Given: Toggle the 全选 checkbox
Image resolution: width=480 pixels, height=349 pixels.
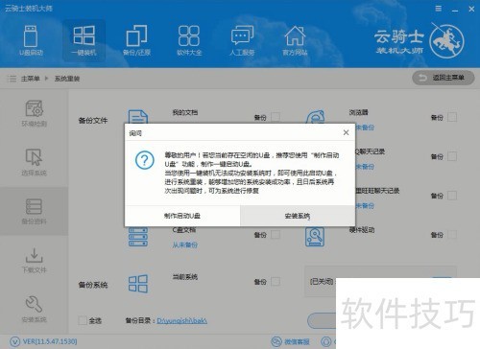Looking at the screenshot, I should (83, 320).
